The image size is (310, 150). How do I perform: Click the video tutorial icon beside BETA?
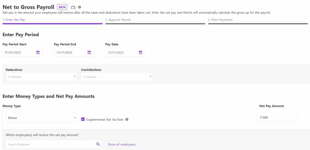tap(73, 7)
